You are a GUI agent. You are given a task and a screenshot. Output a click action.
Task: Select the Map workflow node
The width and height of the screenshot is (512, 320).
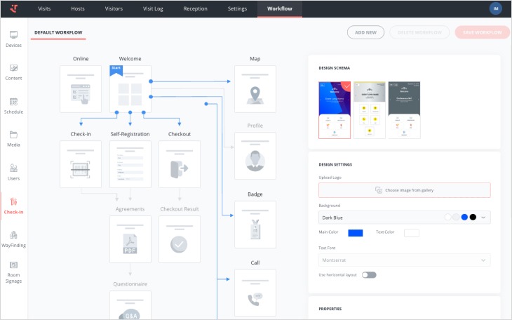255,89
